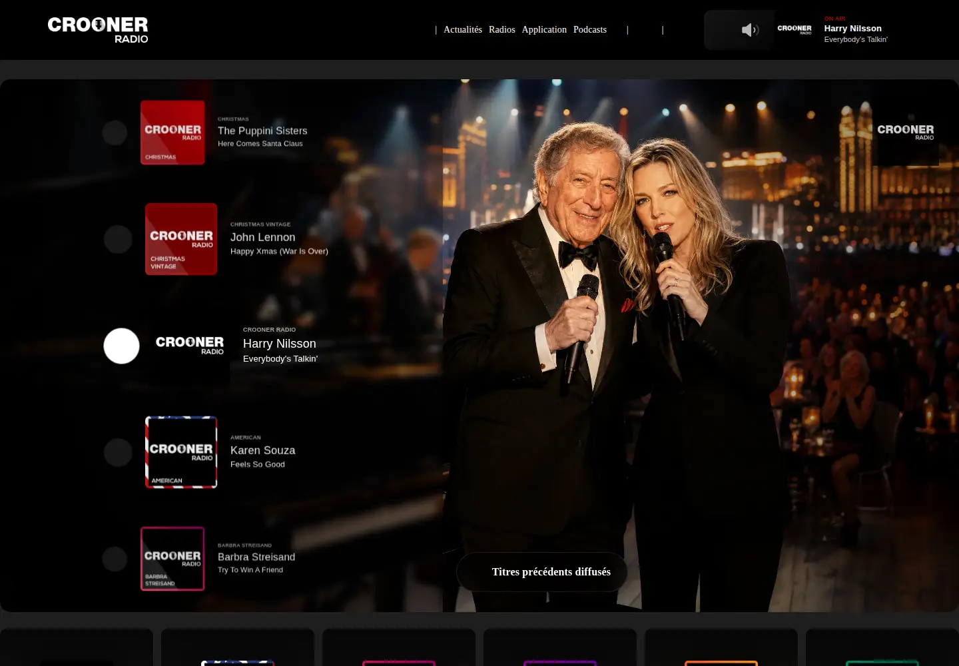
Task: Open the Crooner Christmas station cover
Action: pyautogui.click(x=172, y=133)
